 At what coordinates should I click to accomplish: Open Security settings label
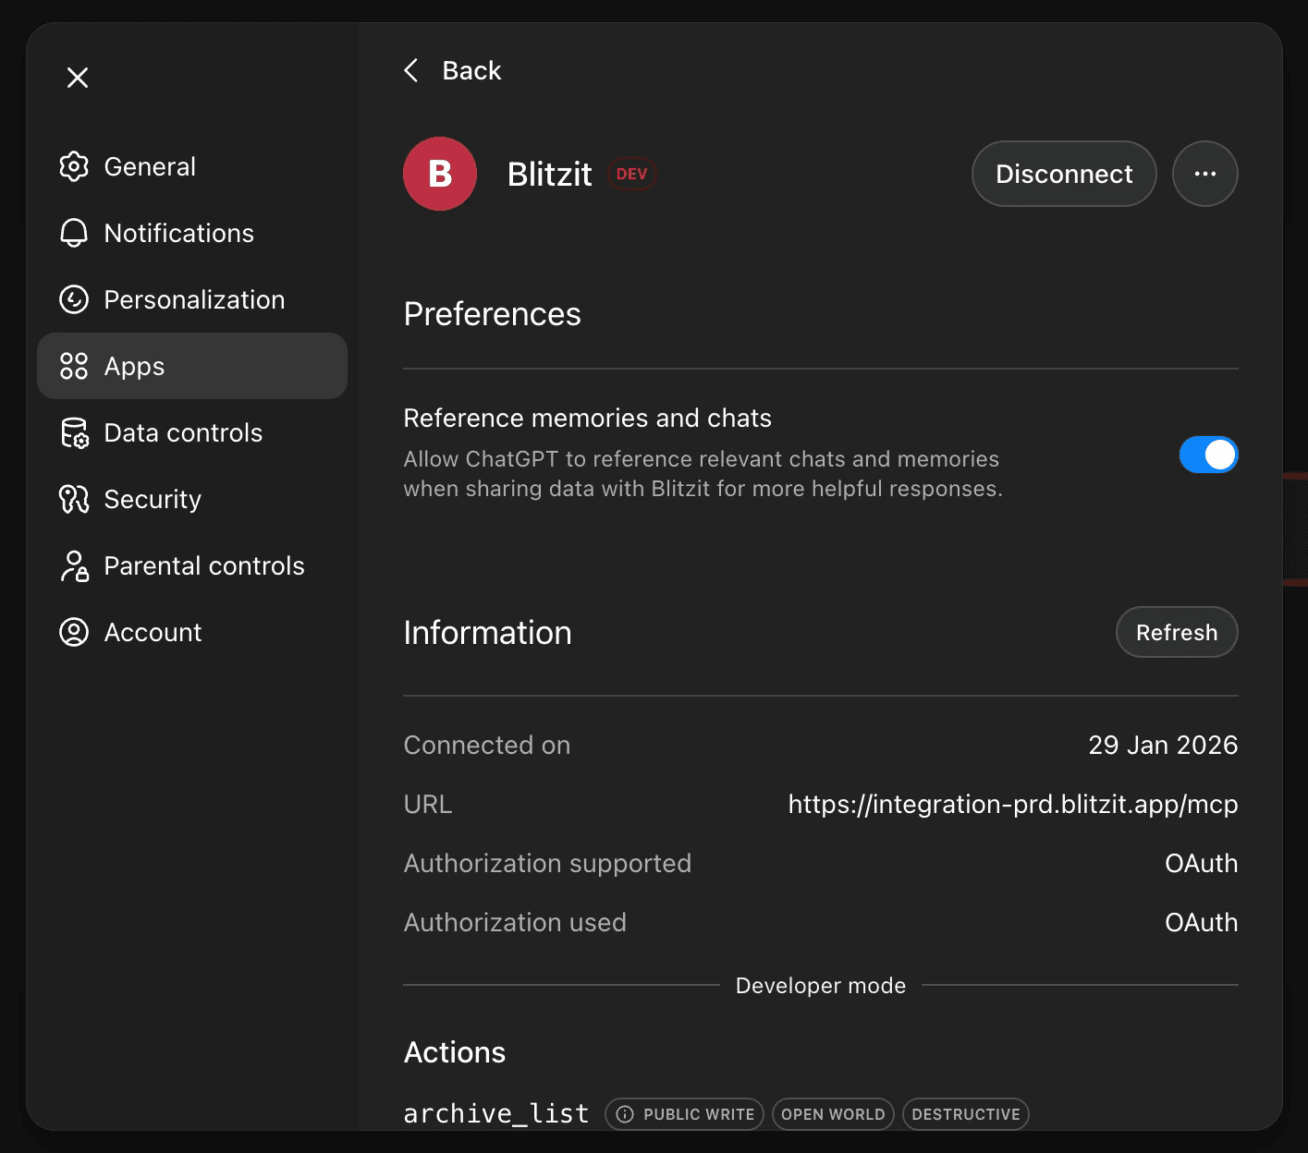153,499
